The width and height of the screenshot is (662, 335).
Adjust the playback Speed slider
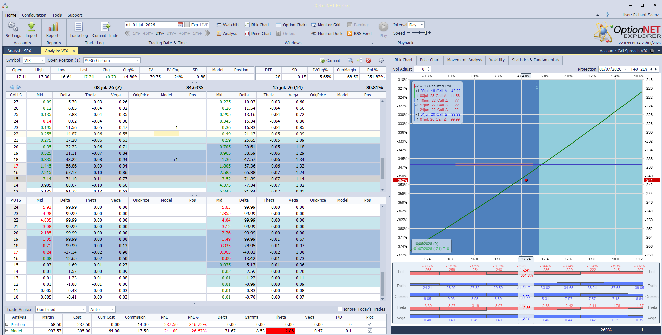coord(419,33)
